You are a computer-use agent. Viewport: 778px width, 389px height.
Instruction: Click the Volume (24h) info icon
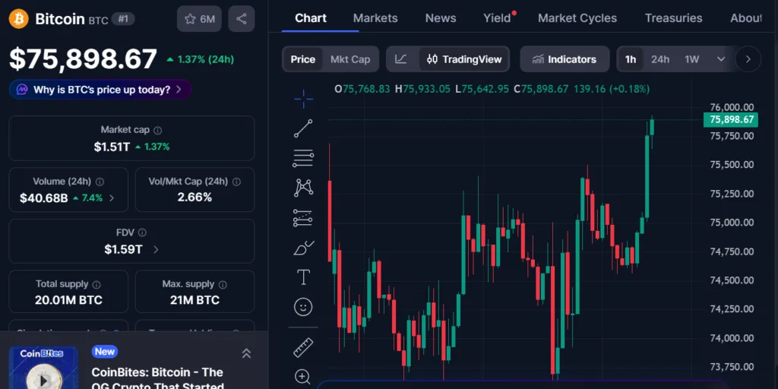(100, 182)
